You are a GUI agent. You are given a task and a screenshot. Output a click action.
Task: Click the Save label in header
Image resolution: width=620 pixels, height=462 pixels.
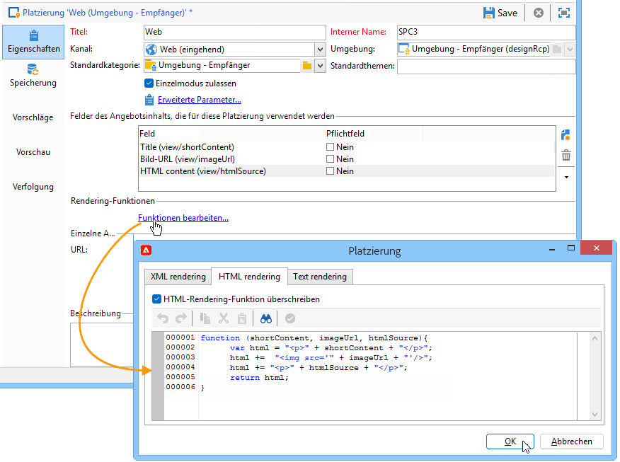click(507, 13)
